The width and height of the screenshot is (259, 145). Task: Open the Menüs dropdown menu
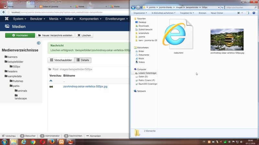[55, 19]
